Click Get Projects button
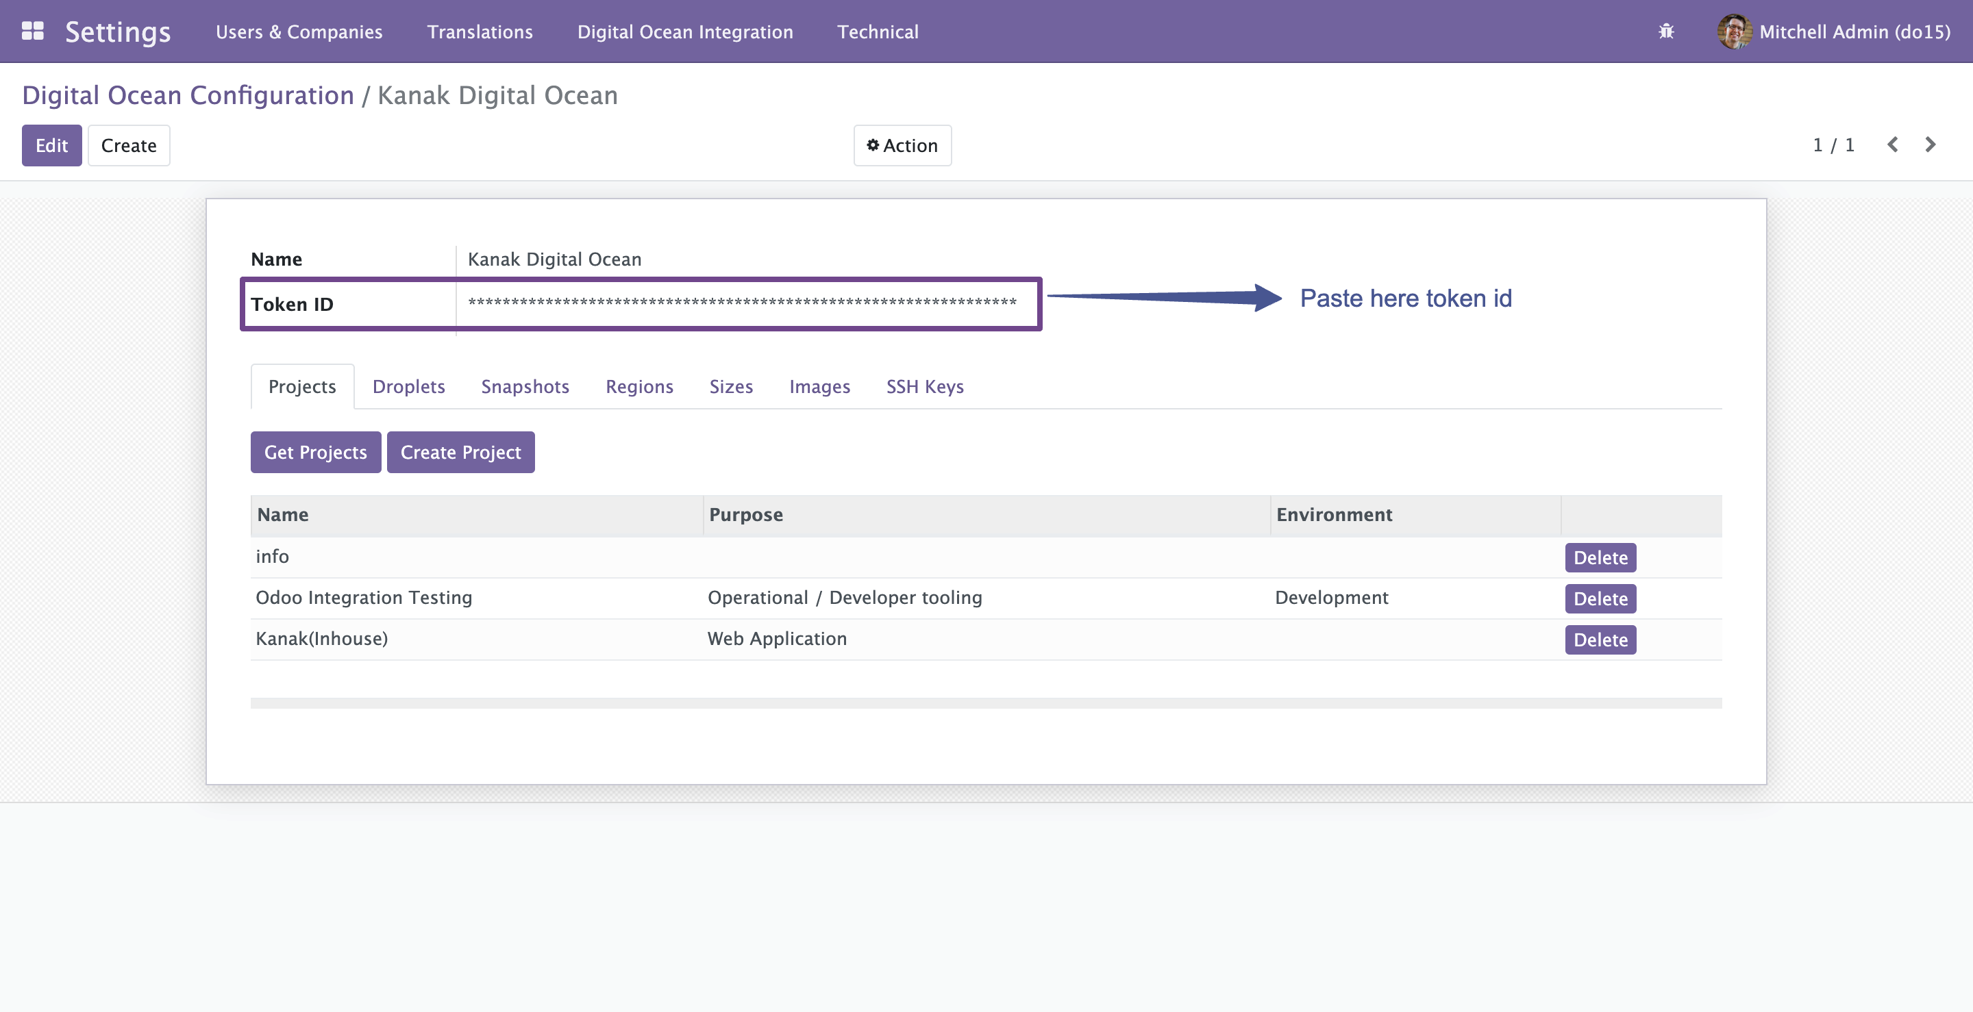The image size is (1973, 1012). tap(316, 453)
